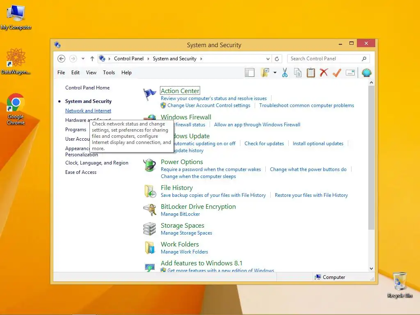Open the View menu
Viewport: 420px width, 315px height.
[91, 73]
